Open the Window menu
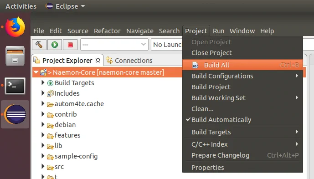314x179 pixels. pos(242,31)
